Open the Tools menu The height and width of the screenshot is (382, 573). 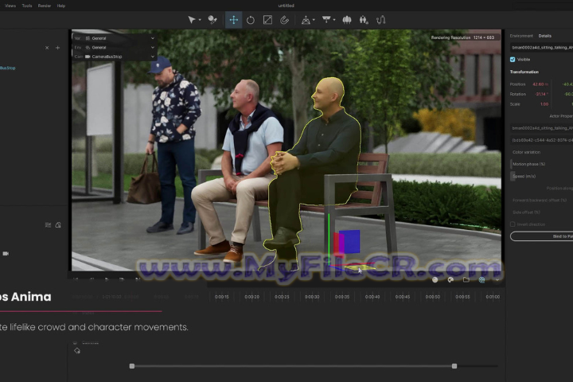coord(27,6)
